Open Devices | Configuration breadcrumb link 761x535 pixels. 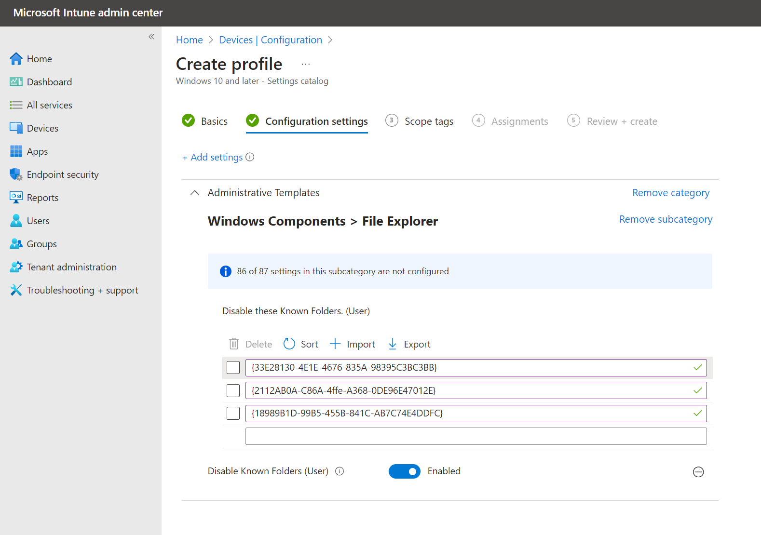pos(270,40)
